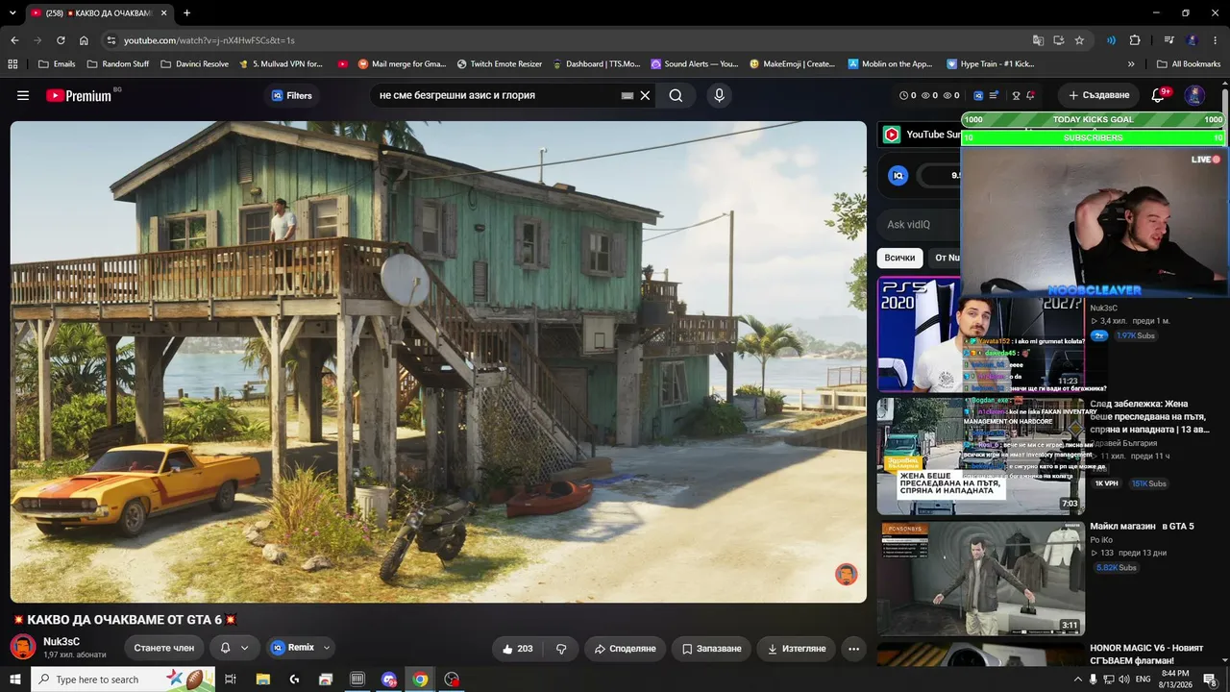1230x692 pixels.
Task: Open the Майкл магазин GTA 5 thumbnail
Action: coord(981,579)
